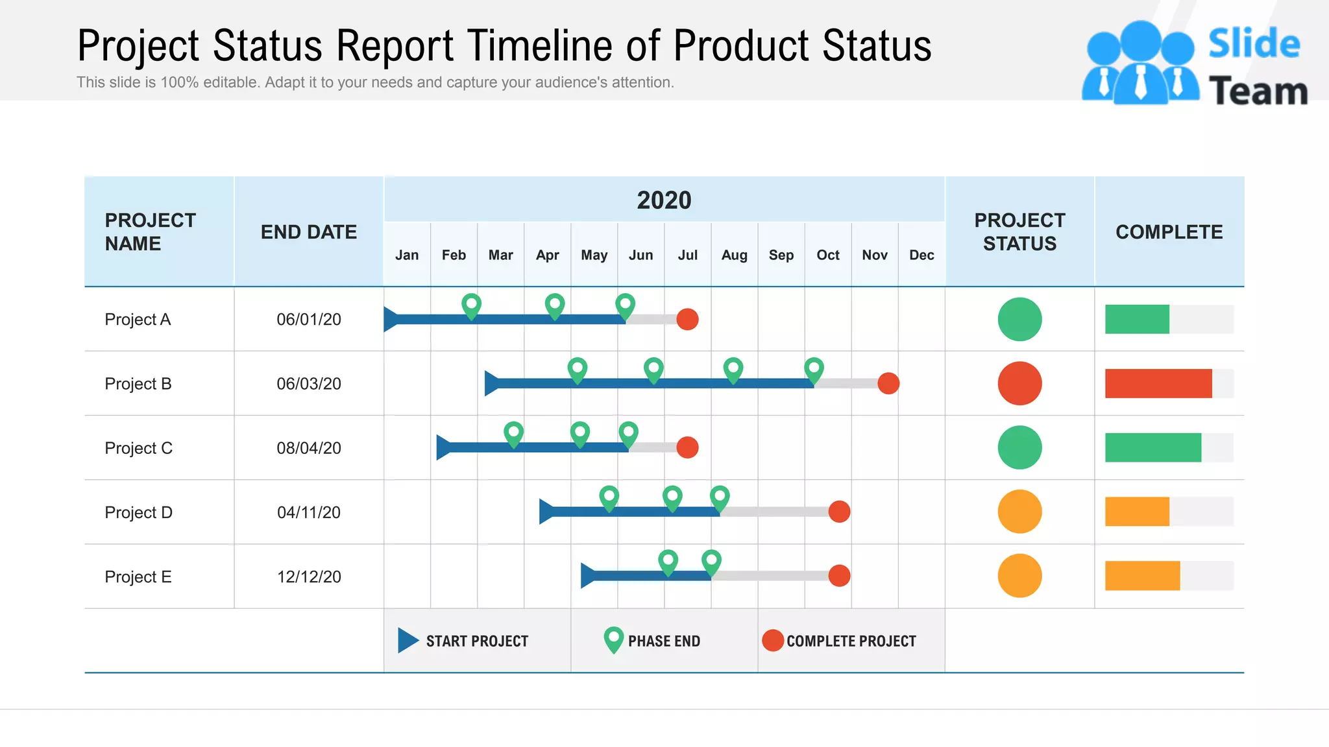The width and height of the screenshot is (1329, 747).
Task: Click the legend's Complete Project red circle
Action: pyautogui.click(x=772, y=641)
